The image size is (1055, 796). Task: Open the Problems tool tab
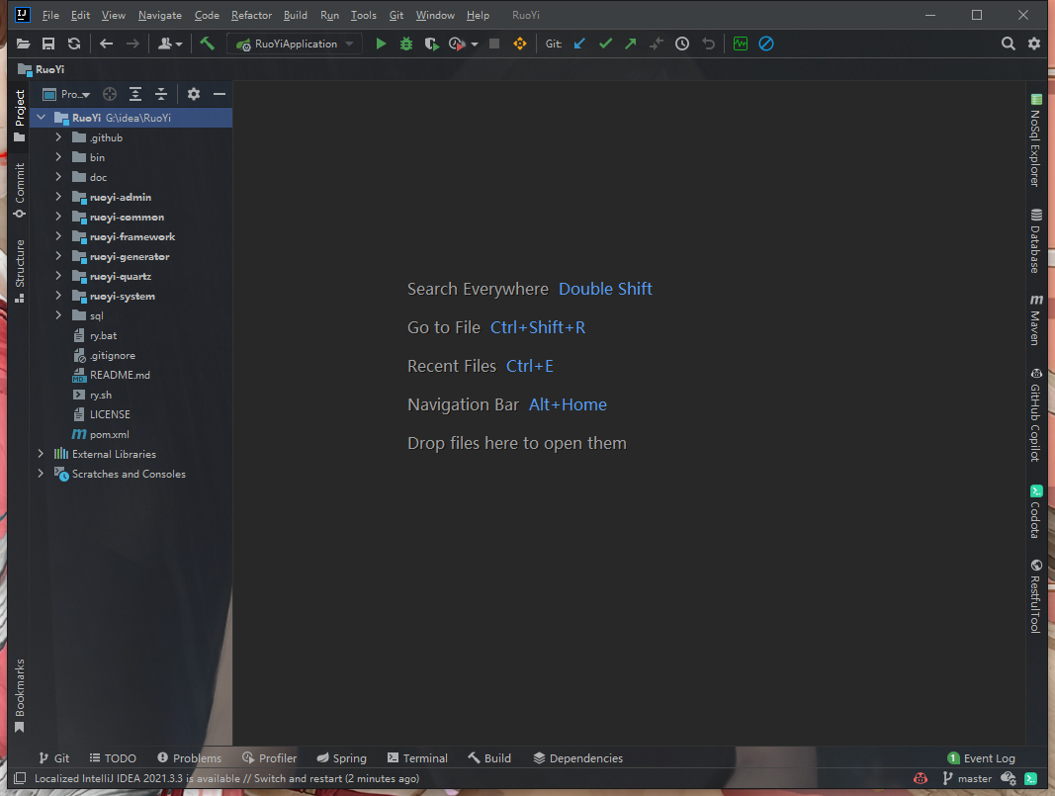(x=189, y=758)
